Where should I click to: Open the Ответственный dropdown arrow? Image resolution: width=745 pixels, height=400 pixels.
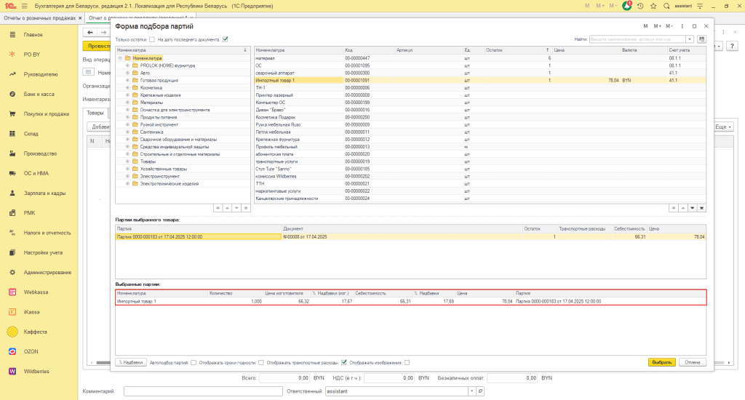point(471,391)
